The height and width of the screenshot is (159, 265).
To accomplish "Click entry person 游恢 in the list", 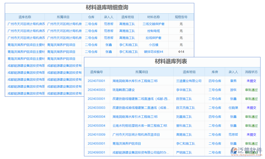I will click(x=233, y=90).
